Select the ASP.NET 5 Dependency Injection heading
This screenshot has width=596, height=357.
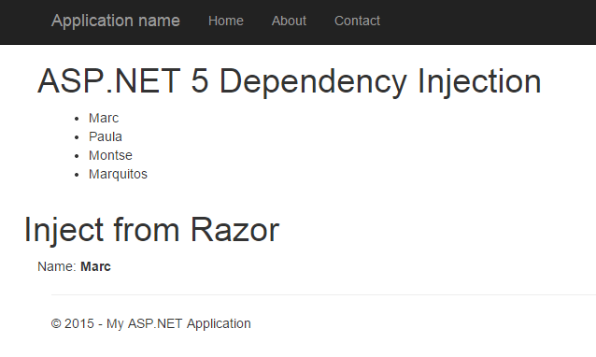point(290,81)
